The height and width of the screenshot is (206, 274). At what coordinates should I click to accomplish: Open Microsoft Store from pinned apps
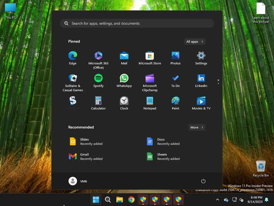pyautogui.click(x=150, y=58)
